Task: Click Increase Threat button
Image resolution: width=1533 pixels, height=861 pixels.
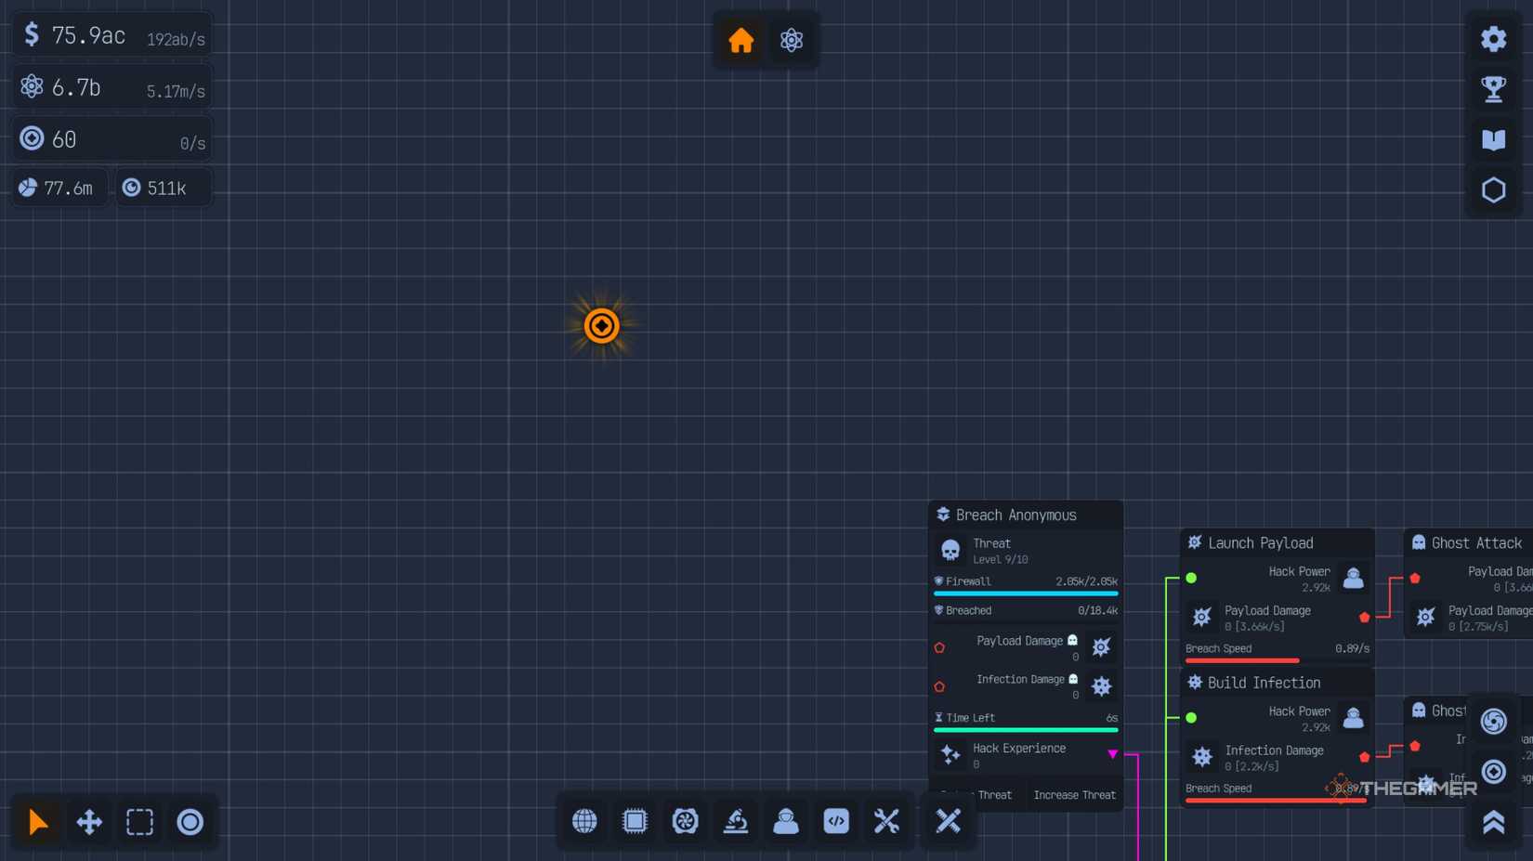Action: pos(1074,795)
